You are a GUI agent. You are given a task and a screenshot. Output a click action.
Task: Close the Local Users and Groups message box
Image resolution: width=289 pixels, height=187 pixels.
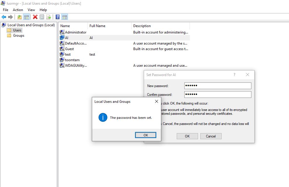tap(157, 101)
